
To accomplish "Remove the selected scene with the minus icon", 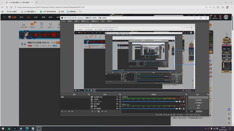I will coord(65,111).
